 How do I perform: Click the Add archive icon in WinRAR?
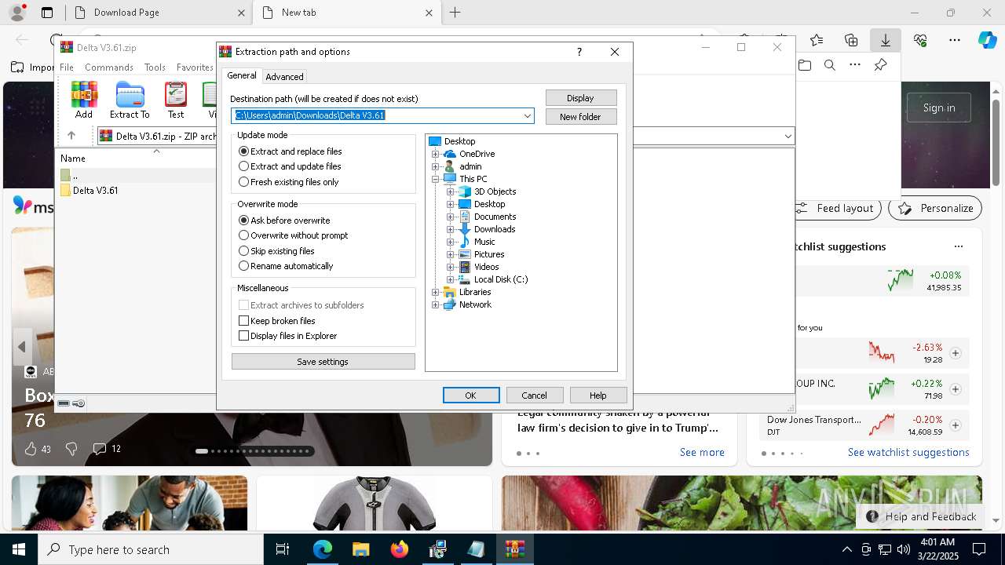(x=84, y=100)
